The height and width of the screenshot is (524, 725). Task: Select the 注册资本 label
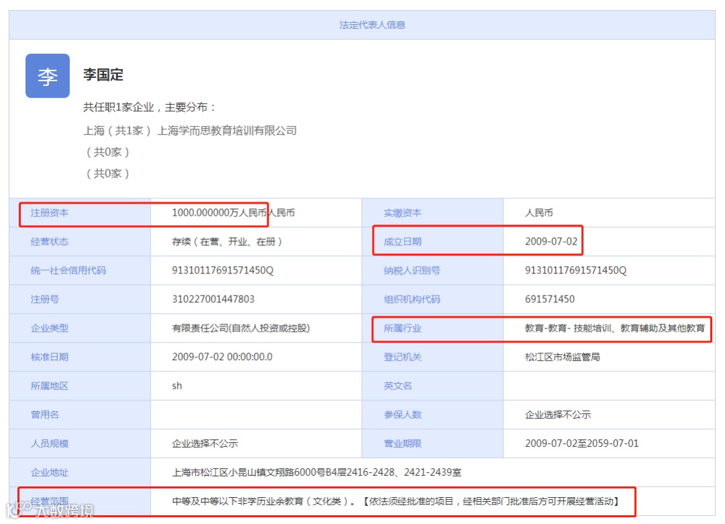[50, 213]
